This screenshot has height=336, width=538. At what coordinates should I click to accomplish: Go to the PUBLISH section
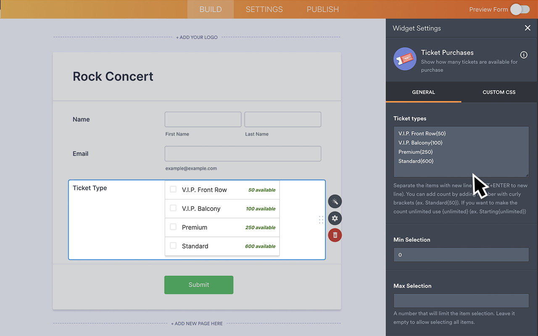tap(322, 9)
